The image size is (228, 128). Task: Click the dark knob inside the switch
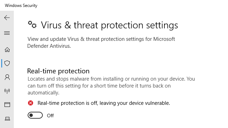pos(31,115)
